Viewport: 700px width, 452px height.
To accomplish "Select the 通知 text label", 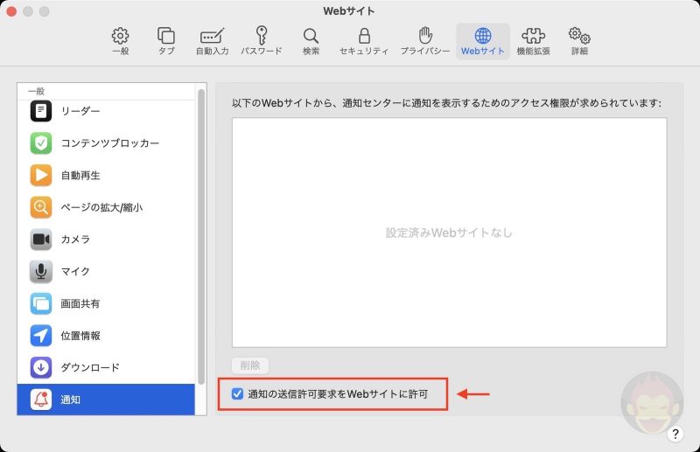I will [x=71, y=400].
